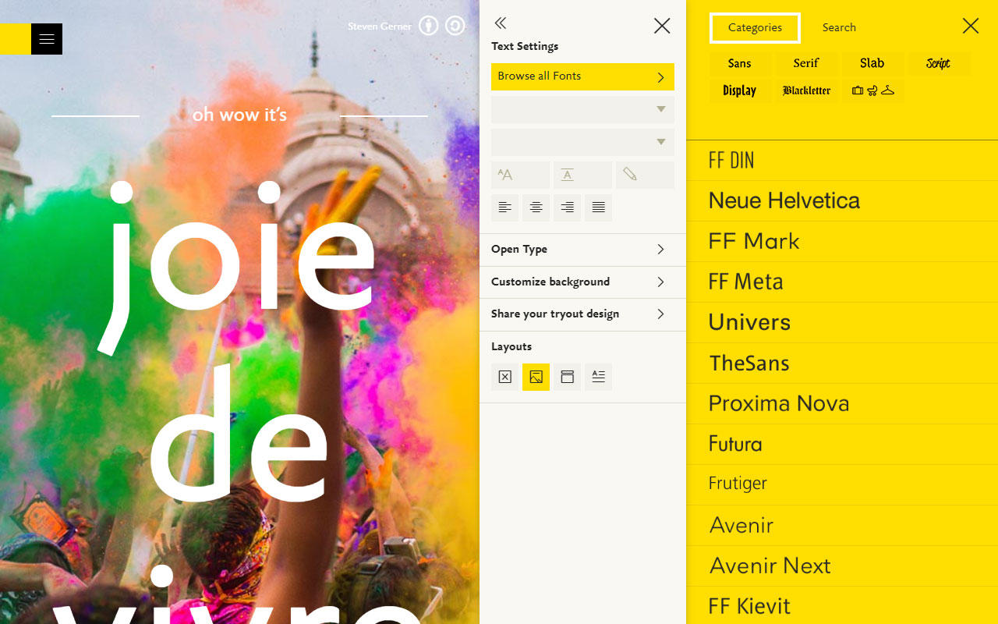
Task: Filter fonts by Slab category
Action: point(872,64)
